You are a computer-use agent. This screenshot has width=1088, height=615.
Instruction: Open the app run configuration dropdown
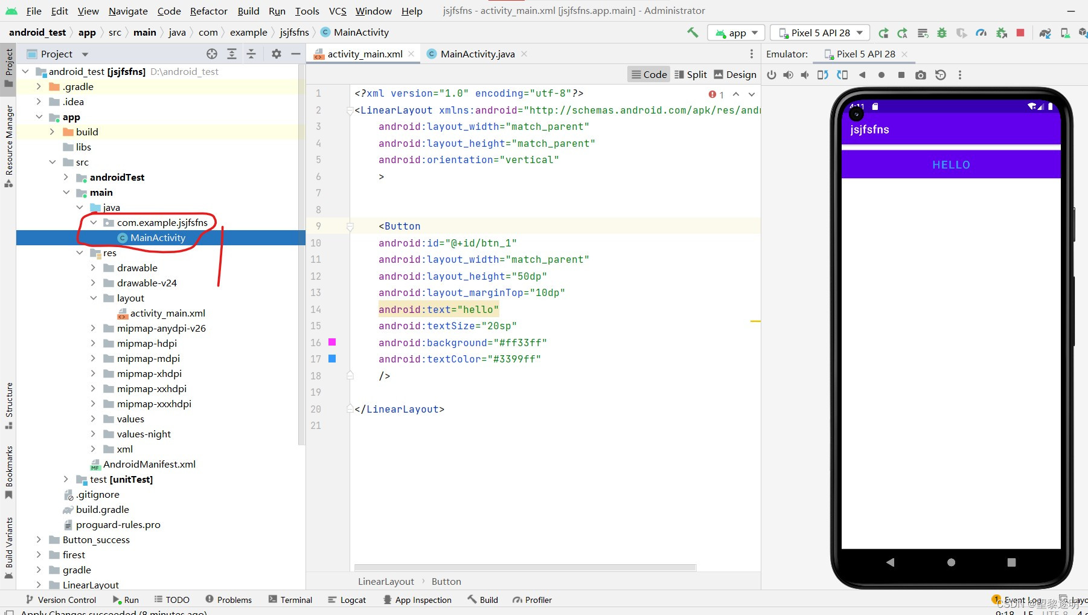click(737, 33)
